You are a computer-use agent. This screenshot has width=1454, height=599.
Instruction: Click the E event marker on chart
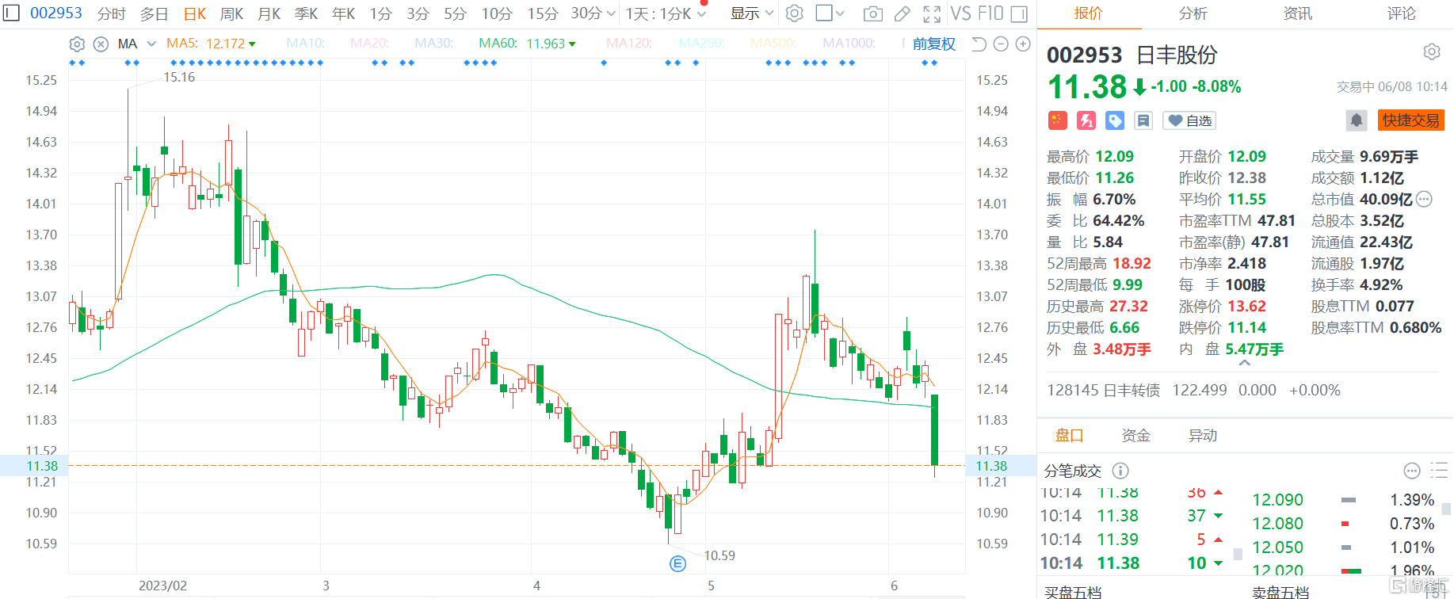[x=677, y=563]
